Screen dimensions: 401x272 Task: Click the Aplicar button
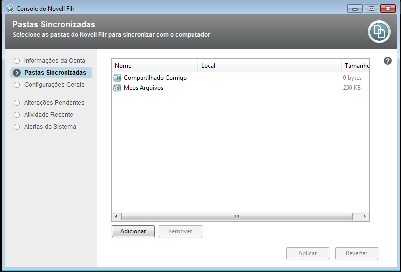[308, 253]
